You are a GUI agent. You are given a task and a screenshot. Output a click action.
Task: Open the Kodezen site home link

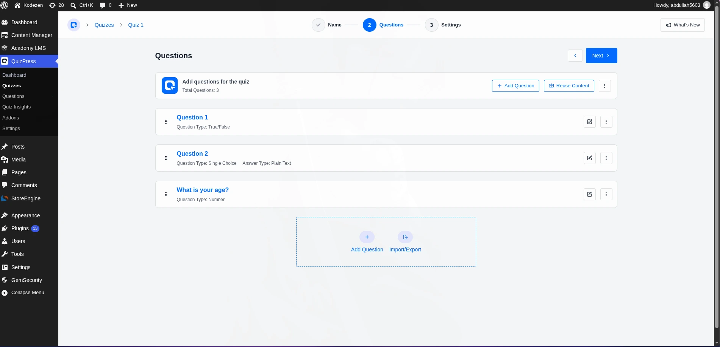(28, 5)
